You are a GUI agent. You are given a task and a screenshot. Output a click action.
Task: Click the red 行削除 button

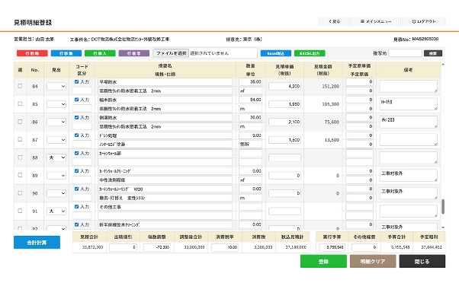pyautogui.click(x=32, y=53)
